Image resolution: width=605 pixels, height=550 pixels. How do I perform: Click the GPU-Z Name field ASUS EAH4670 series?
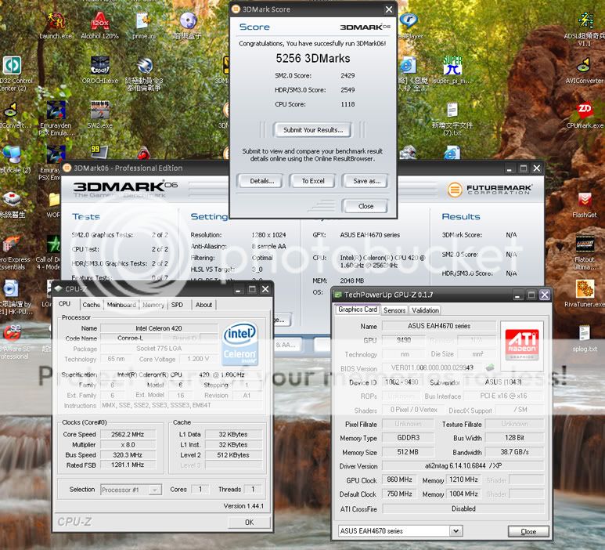(439, 326)
